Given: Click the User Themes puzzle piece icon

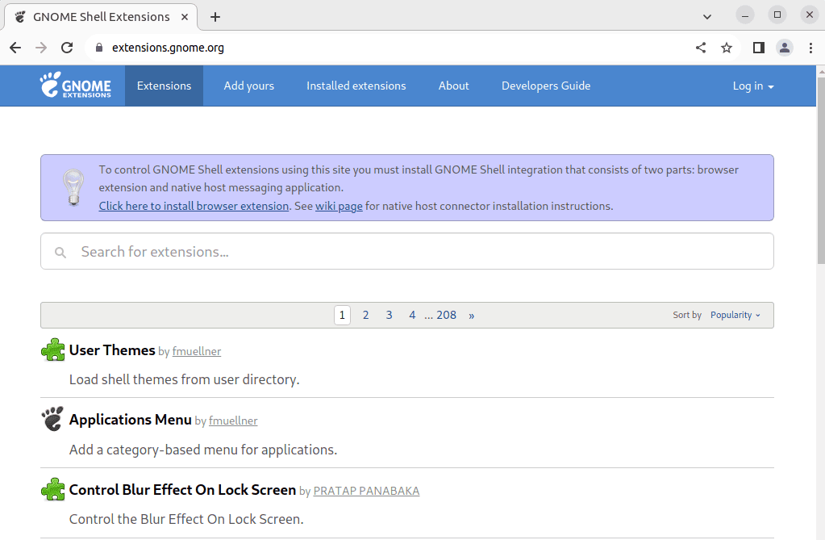Looking at the screenshot, I should (52, 350).
